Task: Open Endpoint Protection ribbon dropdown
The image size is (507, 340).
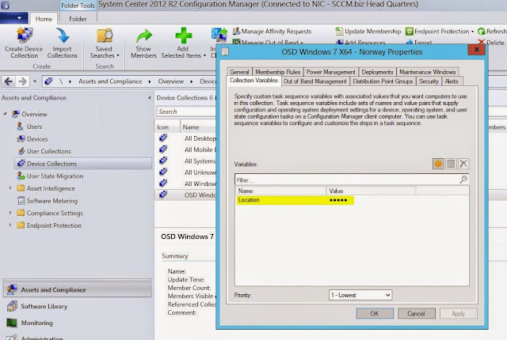Action: pyautogui.click(x=440, y=32)
